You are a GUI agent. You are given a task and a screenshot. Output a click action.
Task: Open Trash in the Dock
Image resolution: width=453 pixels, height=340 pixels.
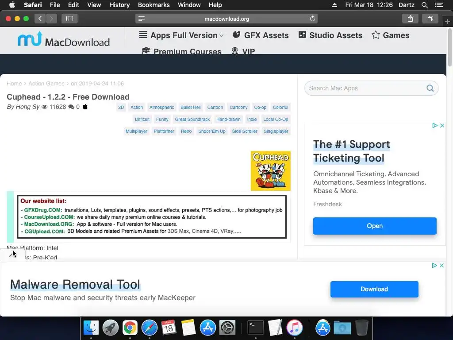coord(362,328)
